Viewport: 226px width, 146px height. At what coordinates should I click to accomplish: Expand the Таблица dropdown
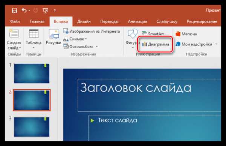click(34, 48)
